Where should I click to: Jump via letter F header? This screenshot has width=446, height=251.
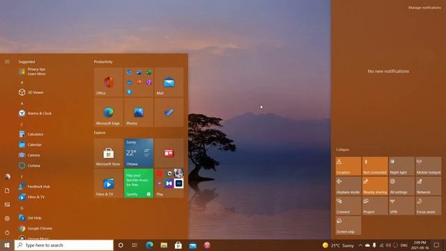pyautogui.click(x=22, y=176)
